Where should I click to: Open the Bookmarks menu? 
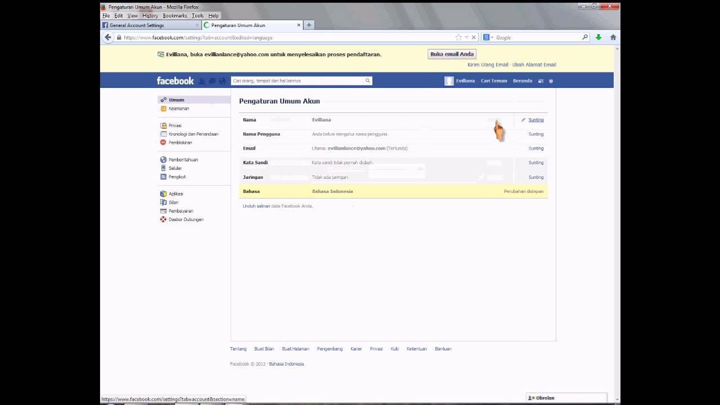click(175, 16)
